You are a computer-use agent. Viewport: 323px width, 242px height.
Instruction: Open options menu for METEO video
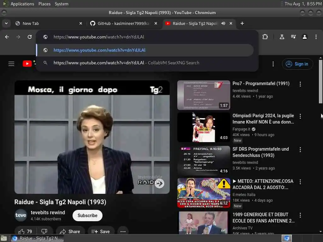pos(300,182)
